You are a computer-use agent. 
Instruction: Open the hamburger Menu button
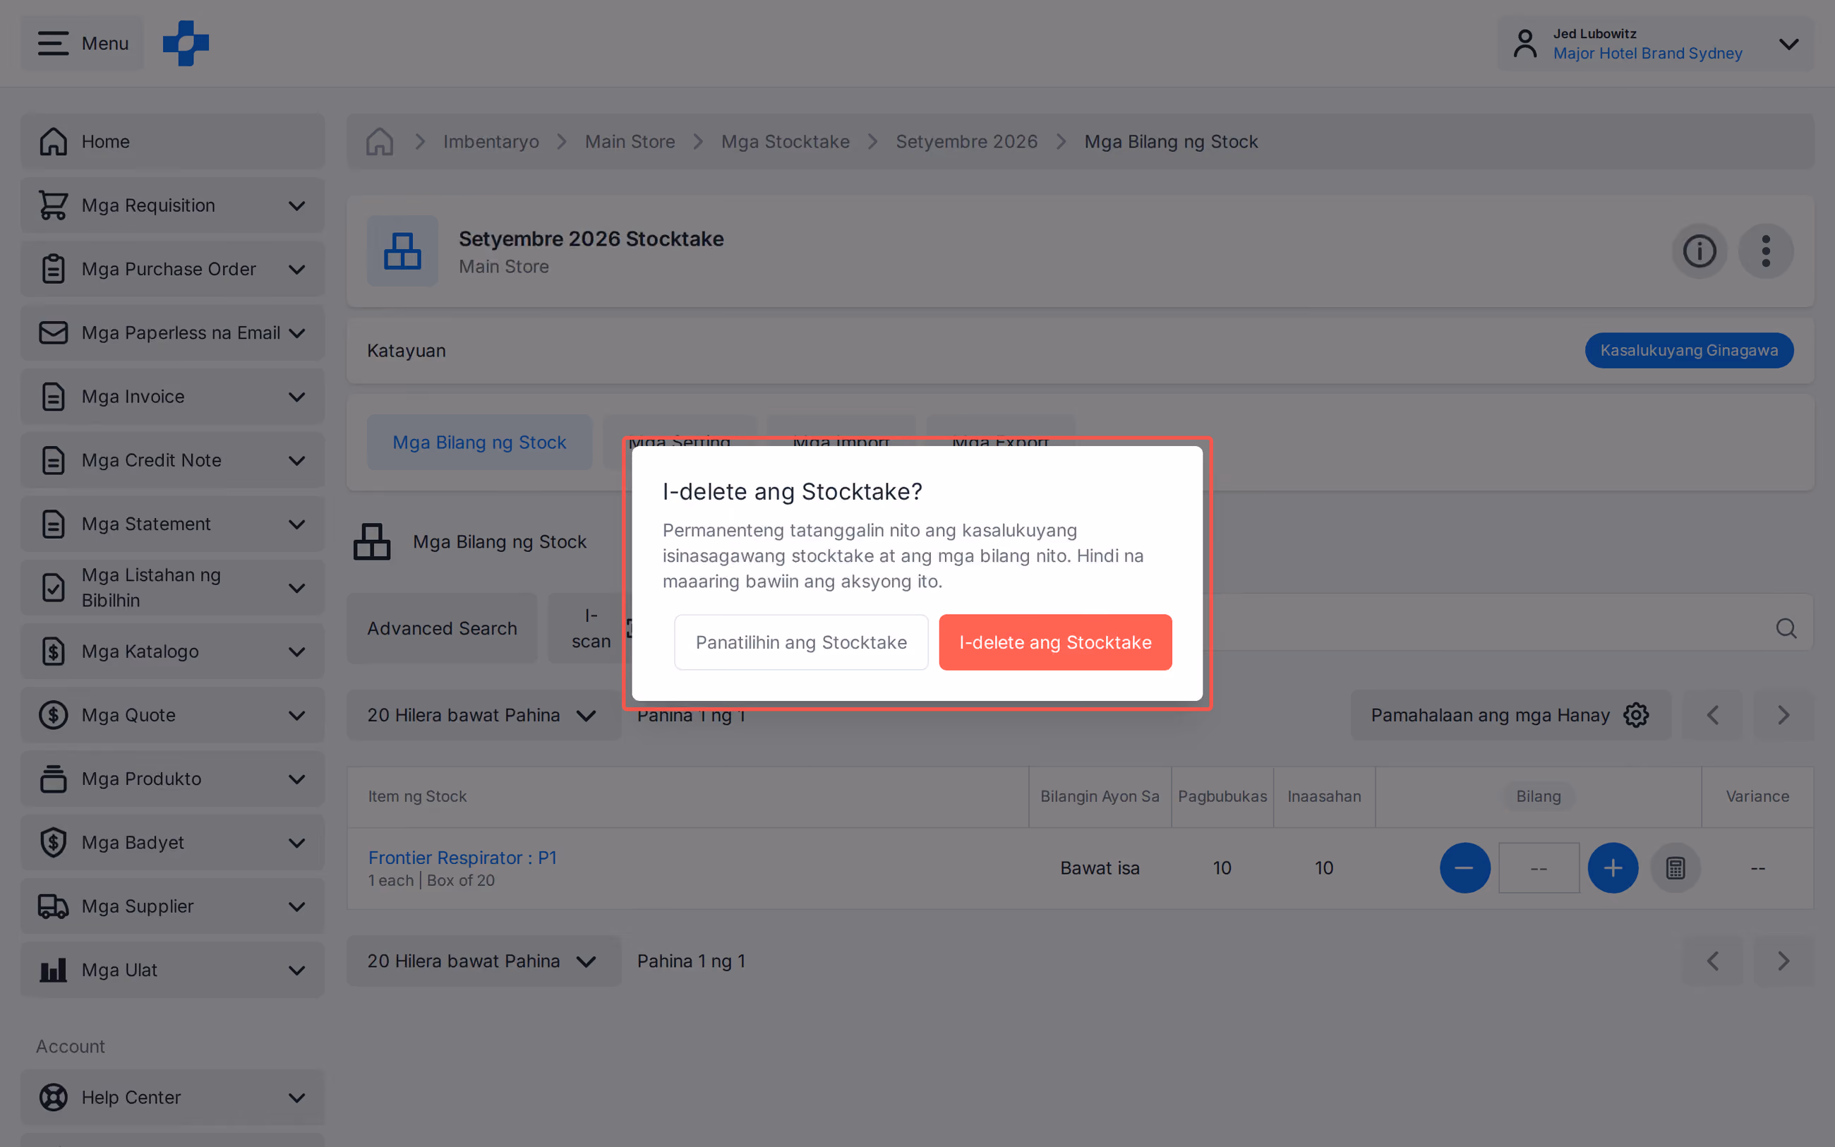coord(83,43)
